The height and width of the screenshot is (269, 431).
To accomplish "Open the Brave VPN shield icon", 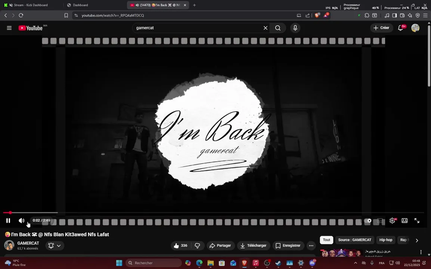I will pyautogui.click(x=418, y=15).
